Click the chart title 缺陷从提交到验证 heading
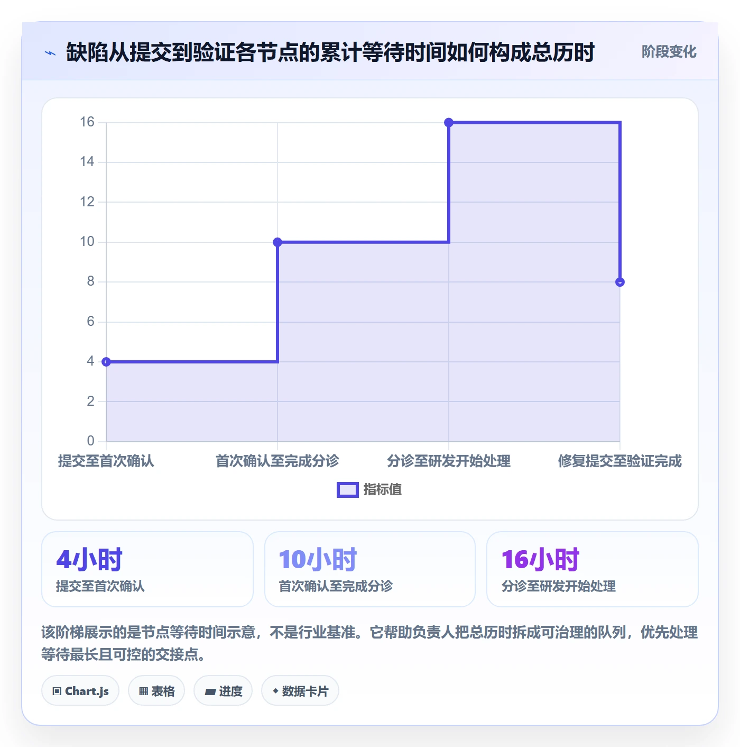This screenshot has width=740, height=747. (330, 52)
